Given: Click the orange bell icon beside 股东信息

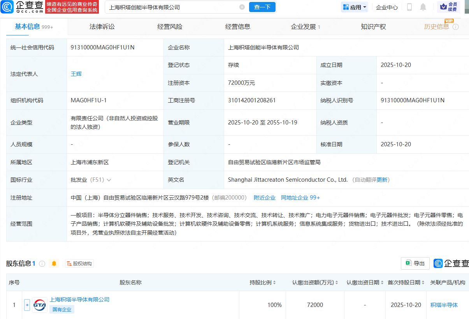Looking at the screenshot, I should coord(54,264).
